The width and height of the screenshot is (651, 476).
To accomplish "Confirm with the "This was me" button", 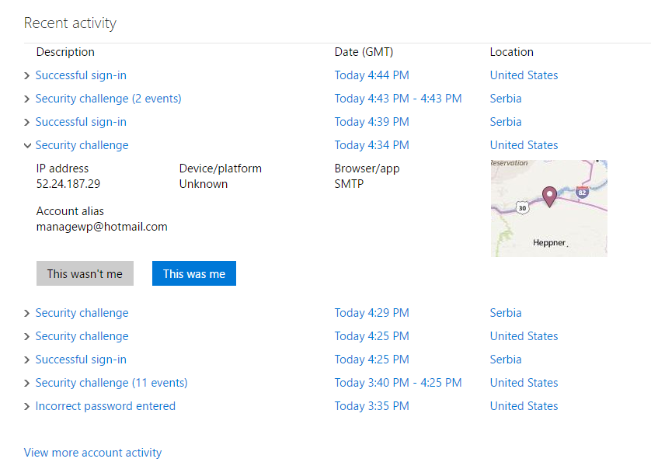I will click(x=194, y=273).
